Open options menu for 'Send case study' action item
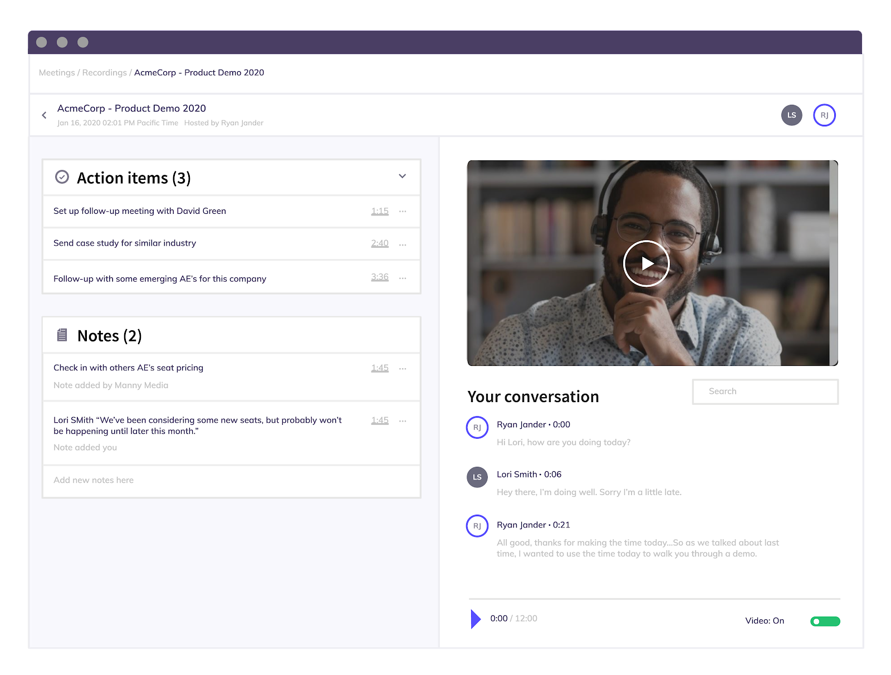The height and width of the screenshot is (675, 891). point(403,244)
